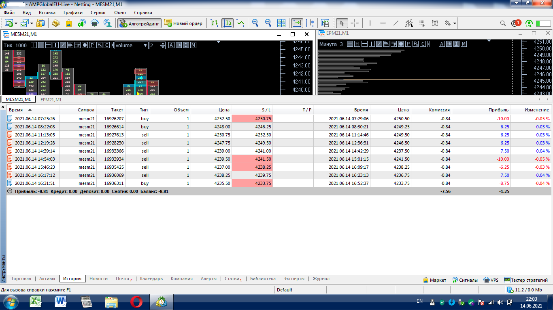553x310 pixels.
Task: Select the EPM21,M1 chart tab
Action: (x=51, y=99)
